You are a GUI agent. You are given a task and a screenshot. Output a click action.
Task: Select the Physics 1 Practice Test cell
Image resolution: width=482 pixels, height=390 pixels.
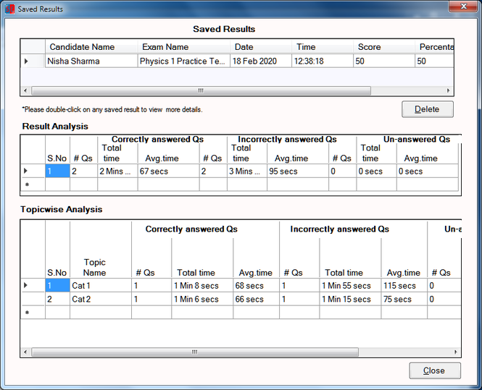(184, 61)
